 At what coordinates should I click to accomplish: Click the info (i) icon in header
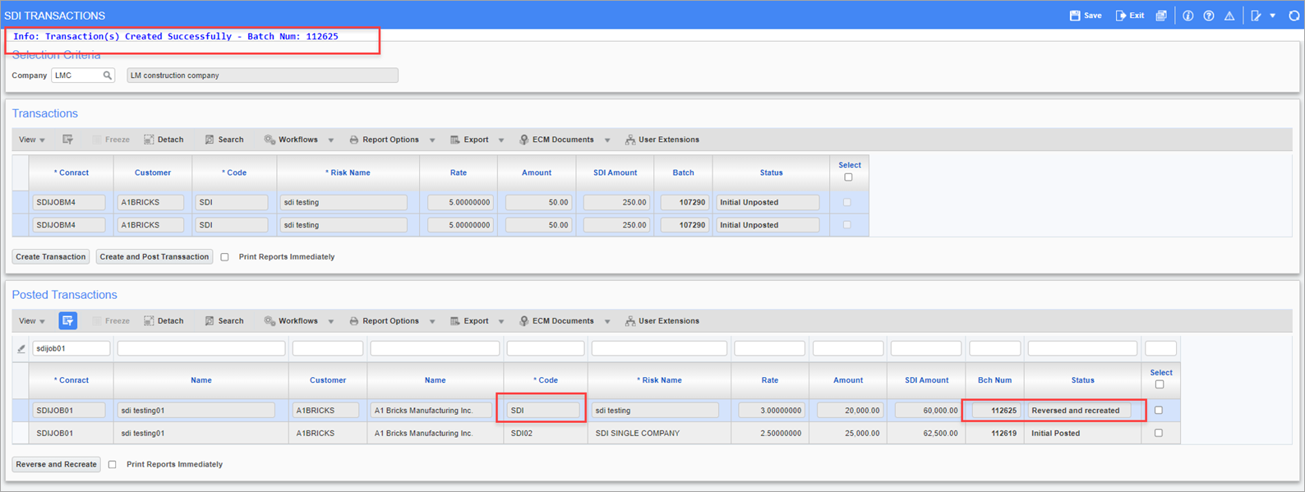click(x=1187, y=16)
